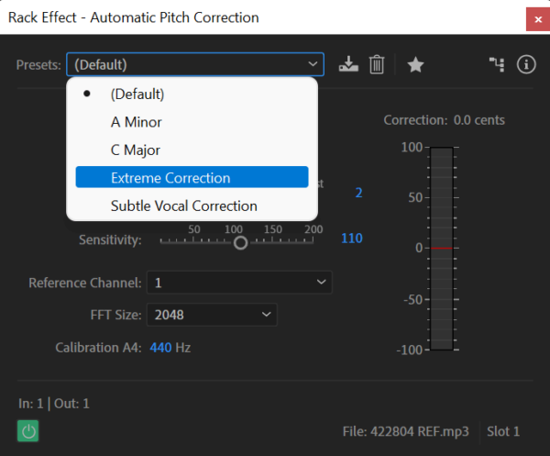The width and height of the screenshot is (550, 456).
Task: Expand the Reference Channel dropdown
Action: (x=239, y=283)
